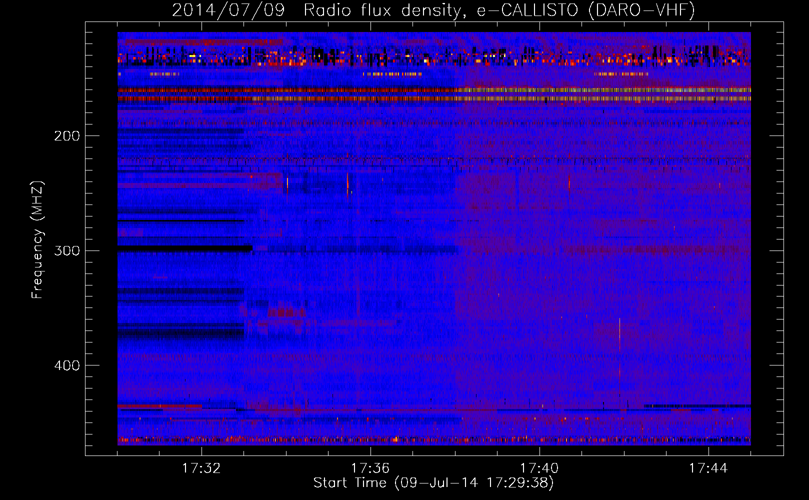Screen dimensions: 809x500
Task: Click the '17:44' time tick label
Action: coord(708,468)
